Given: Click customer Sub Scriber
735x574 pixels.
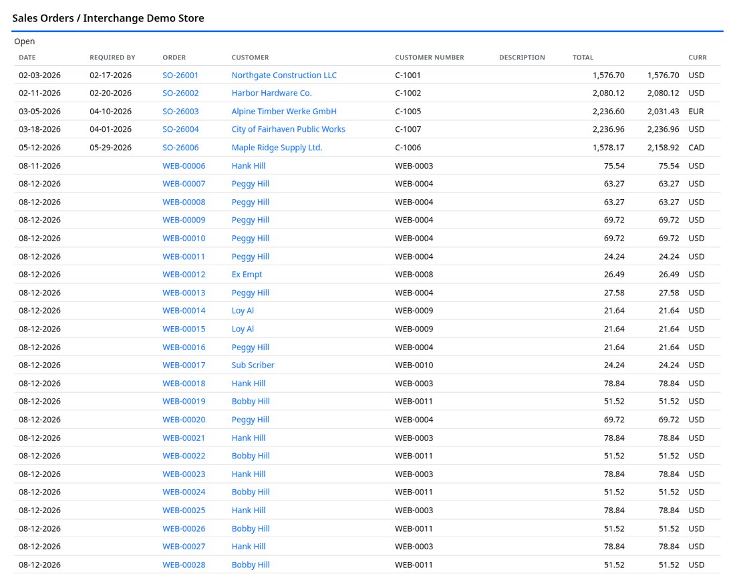Looking at the screenshot, I should (x=253, y=364).
